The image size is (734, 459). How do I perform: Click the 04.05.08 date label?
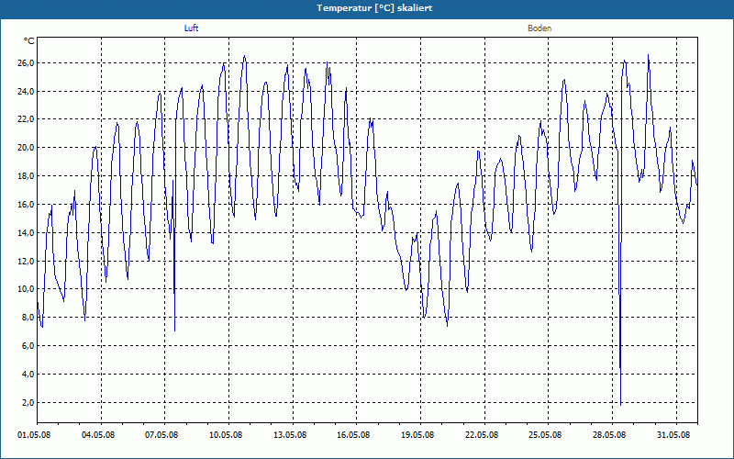coord(98,435)
